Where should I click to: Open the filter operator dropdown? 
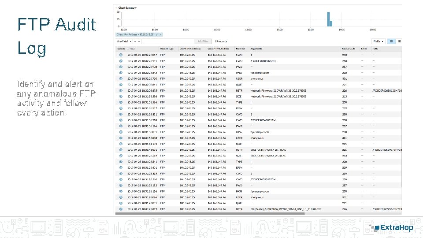click(x=137, y=41)
